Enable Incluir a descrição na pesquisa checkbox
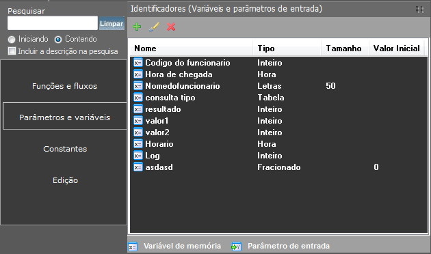The image size is (431, 254). pyautogui.click(x=12, y=51)
